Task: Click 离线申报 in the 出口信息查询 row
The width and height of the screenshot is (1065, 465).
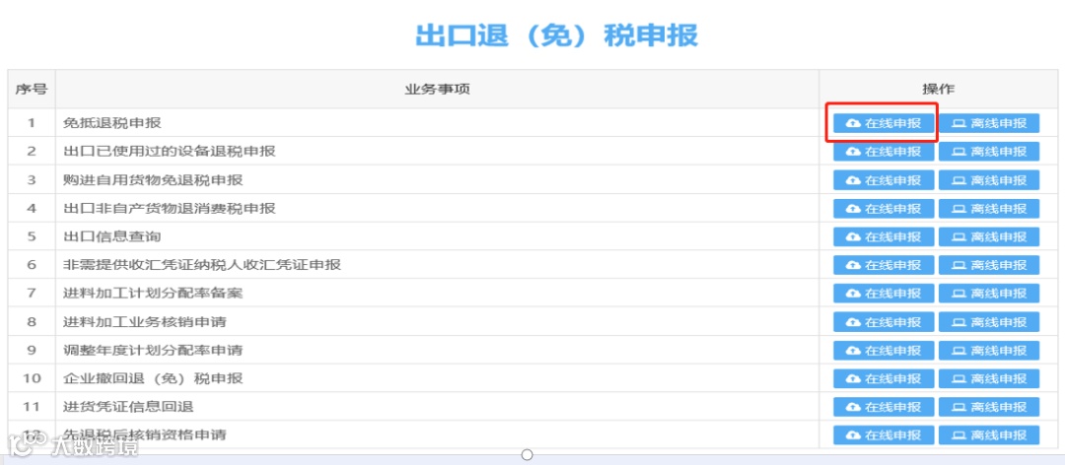Action: point(989,236)
